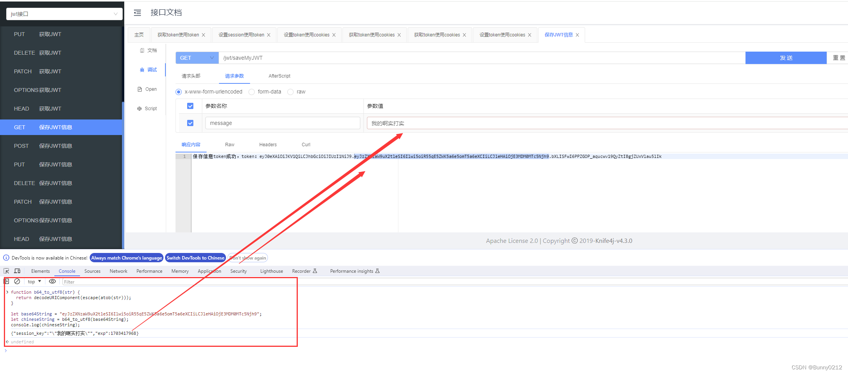
Task: Click the DevTools info icon
Action: 6,258
